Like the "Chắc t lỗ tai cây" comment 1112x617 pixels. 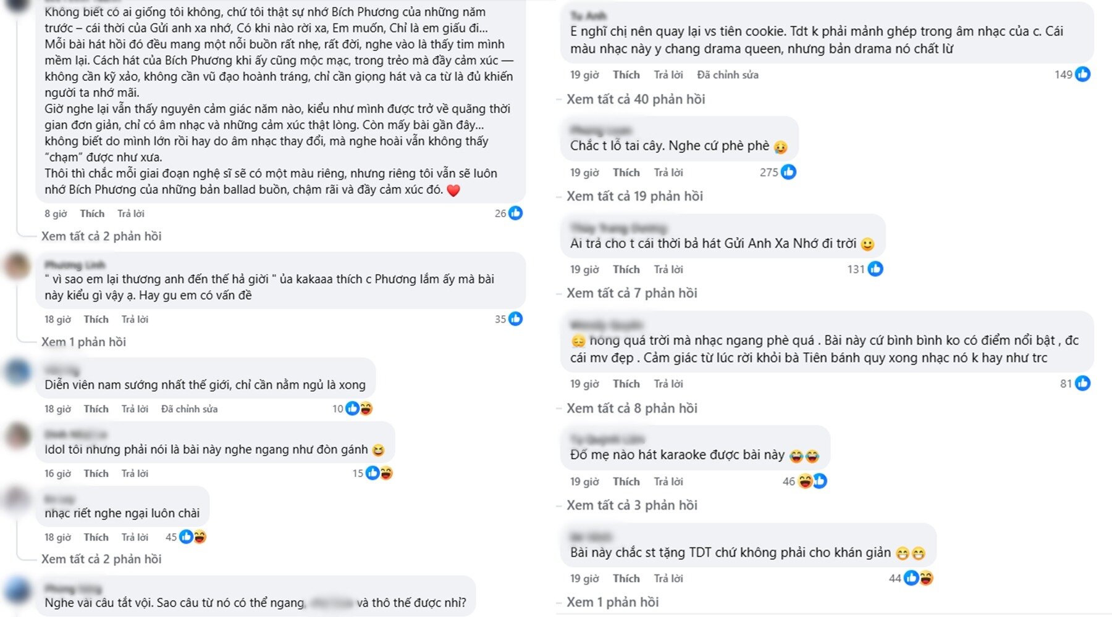pyautogui.click(x=626, y=173)
